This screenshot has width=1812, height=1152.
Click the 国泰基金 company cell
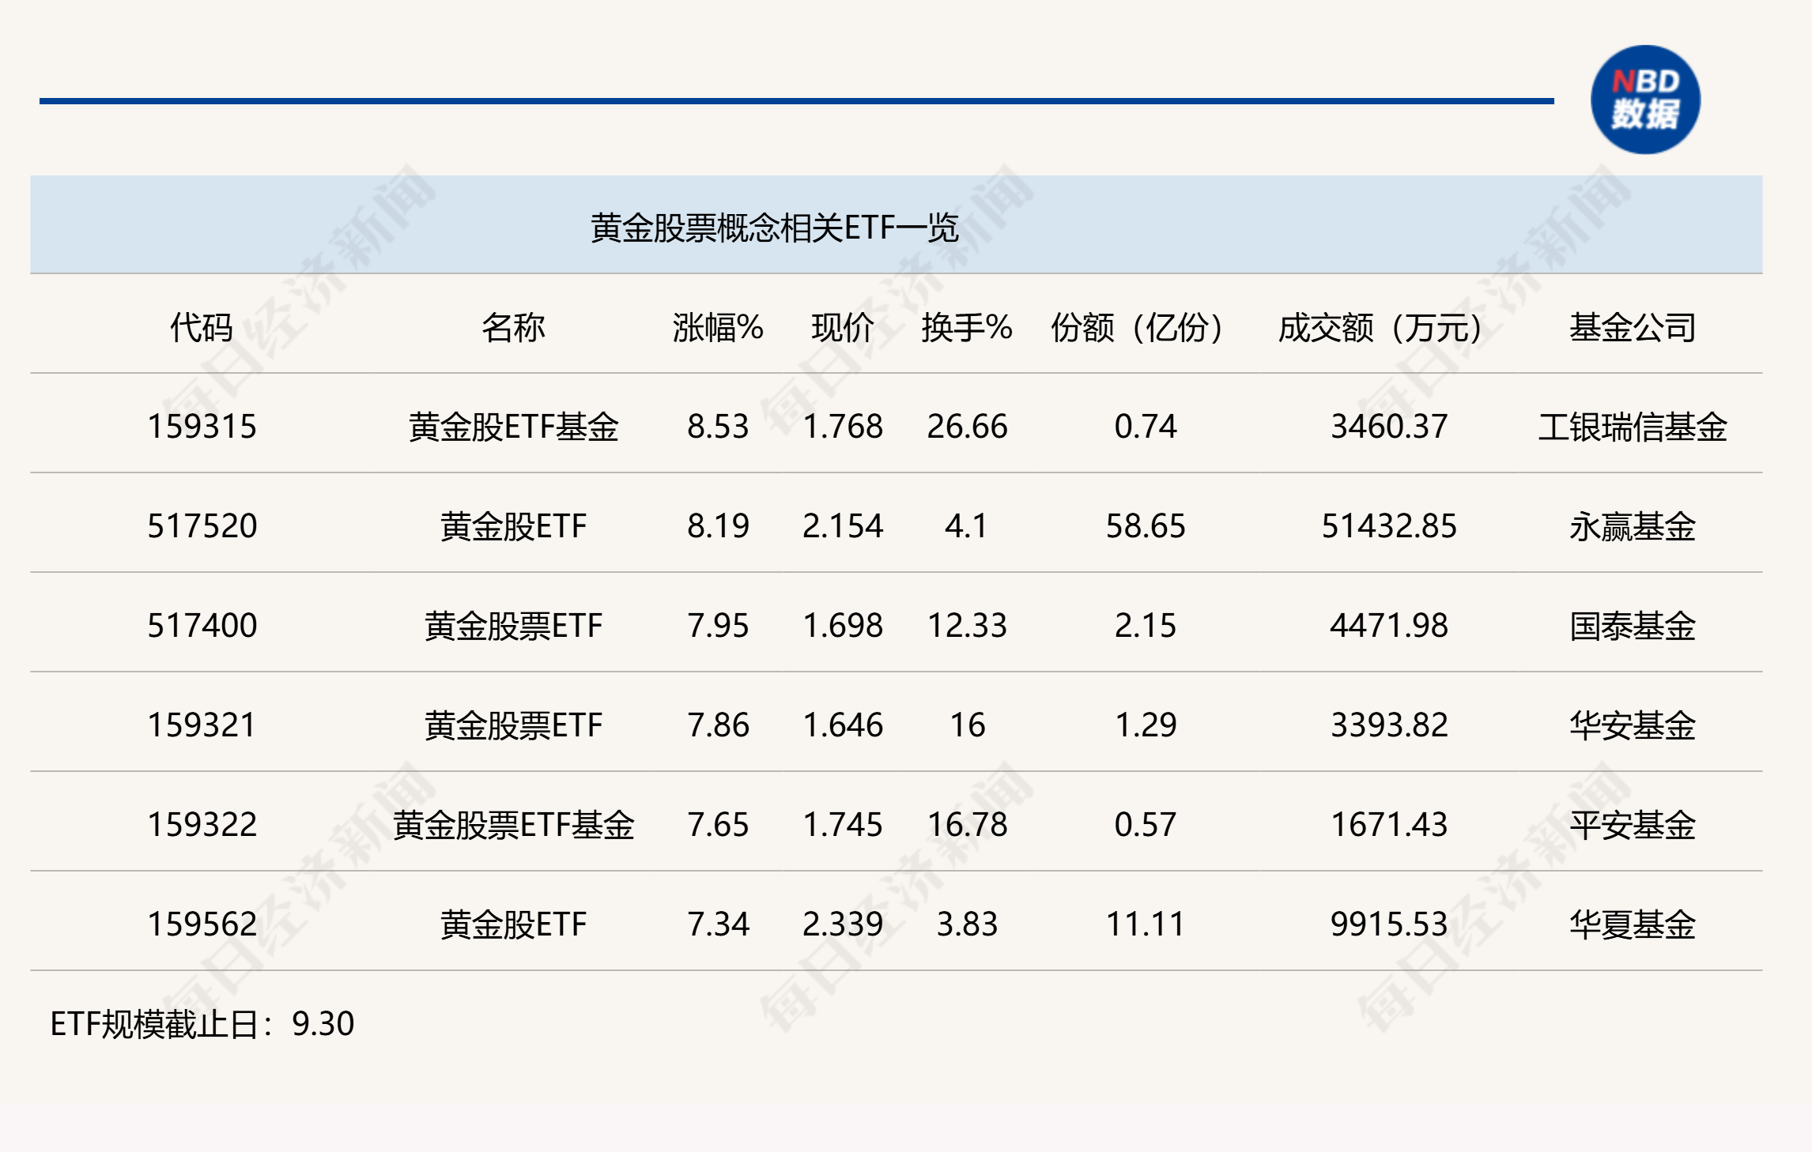[1632, 626]
